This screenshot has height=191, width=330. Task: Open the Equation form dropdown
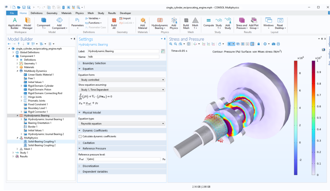pyautogui.click(x=122, y=80)
